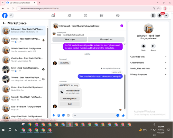Open a new browser tab with plus

click(x=39, y=3)
